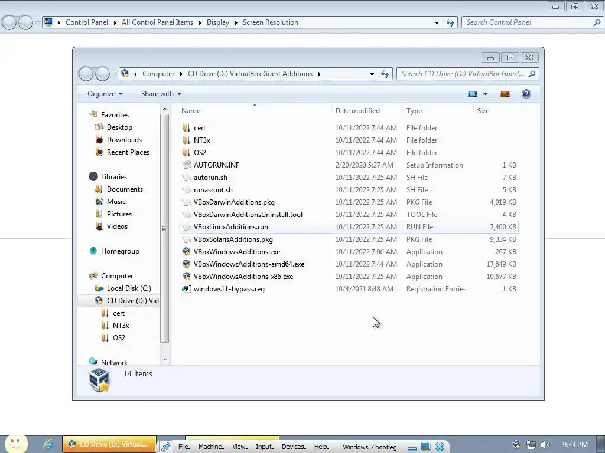The width and height of the screenshot is (605, 453).
Task: Expand the arrow after Computer in breadcrumb
Action: pos(181,74)
